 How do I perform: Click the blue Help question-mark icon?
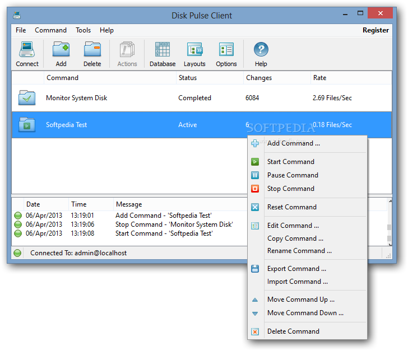(x=261, y=49)
